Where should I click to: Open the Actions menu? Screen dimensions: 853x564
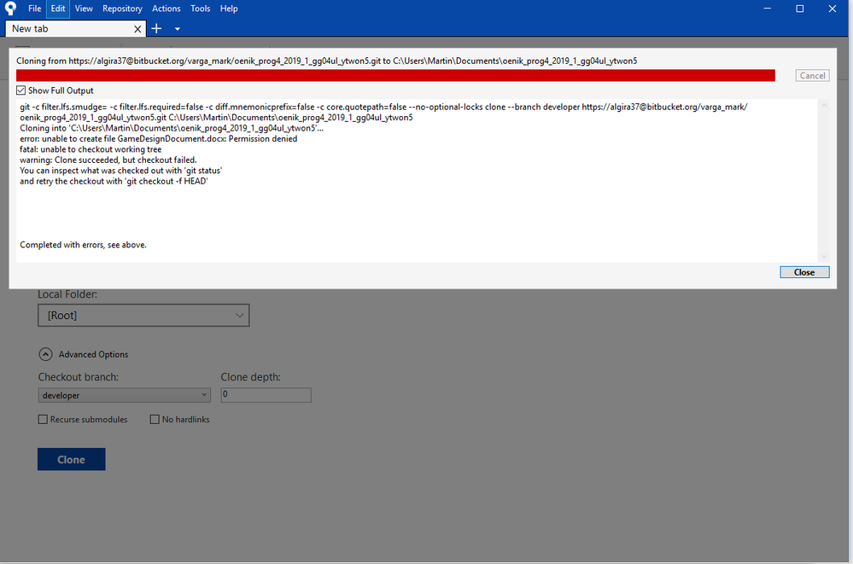click(166, 9)
